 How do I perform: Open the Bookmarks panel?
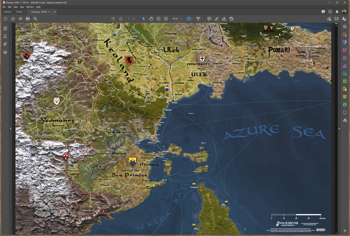(5, 36)
